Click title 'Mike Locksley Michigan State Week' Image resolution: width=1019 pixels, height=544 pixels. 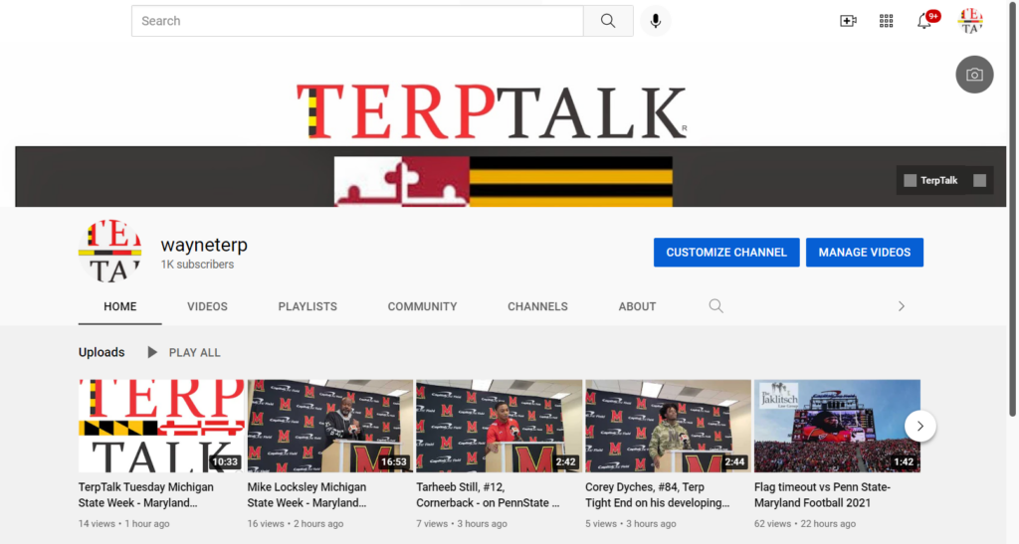pyautogui.click(x=306, y=494)
